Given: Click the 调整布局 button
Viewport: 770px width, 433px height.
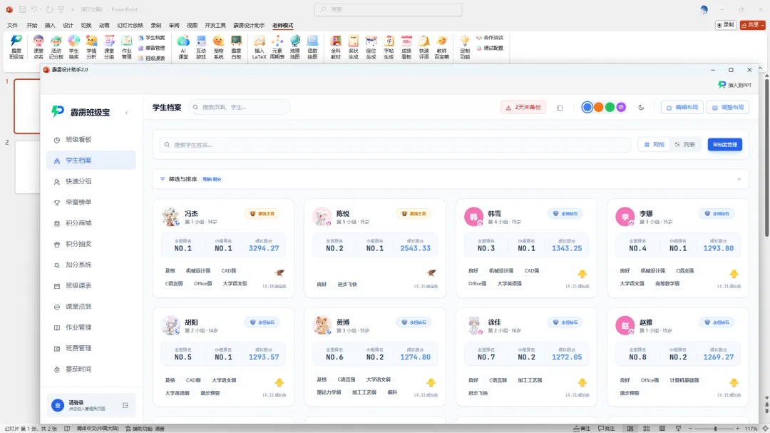Looking at the screenshot, I should (728, 107).
